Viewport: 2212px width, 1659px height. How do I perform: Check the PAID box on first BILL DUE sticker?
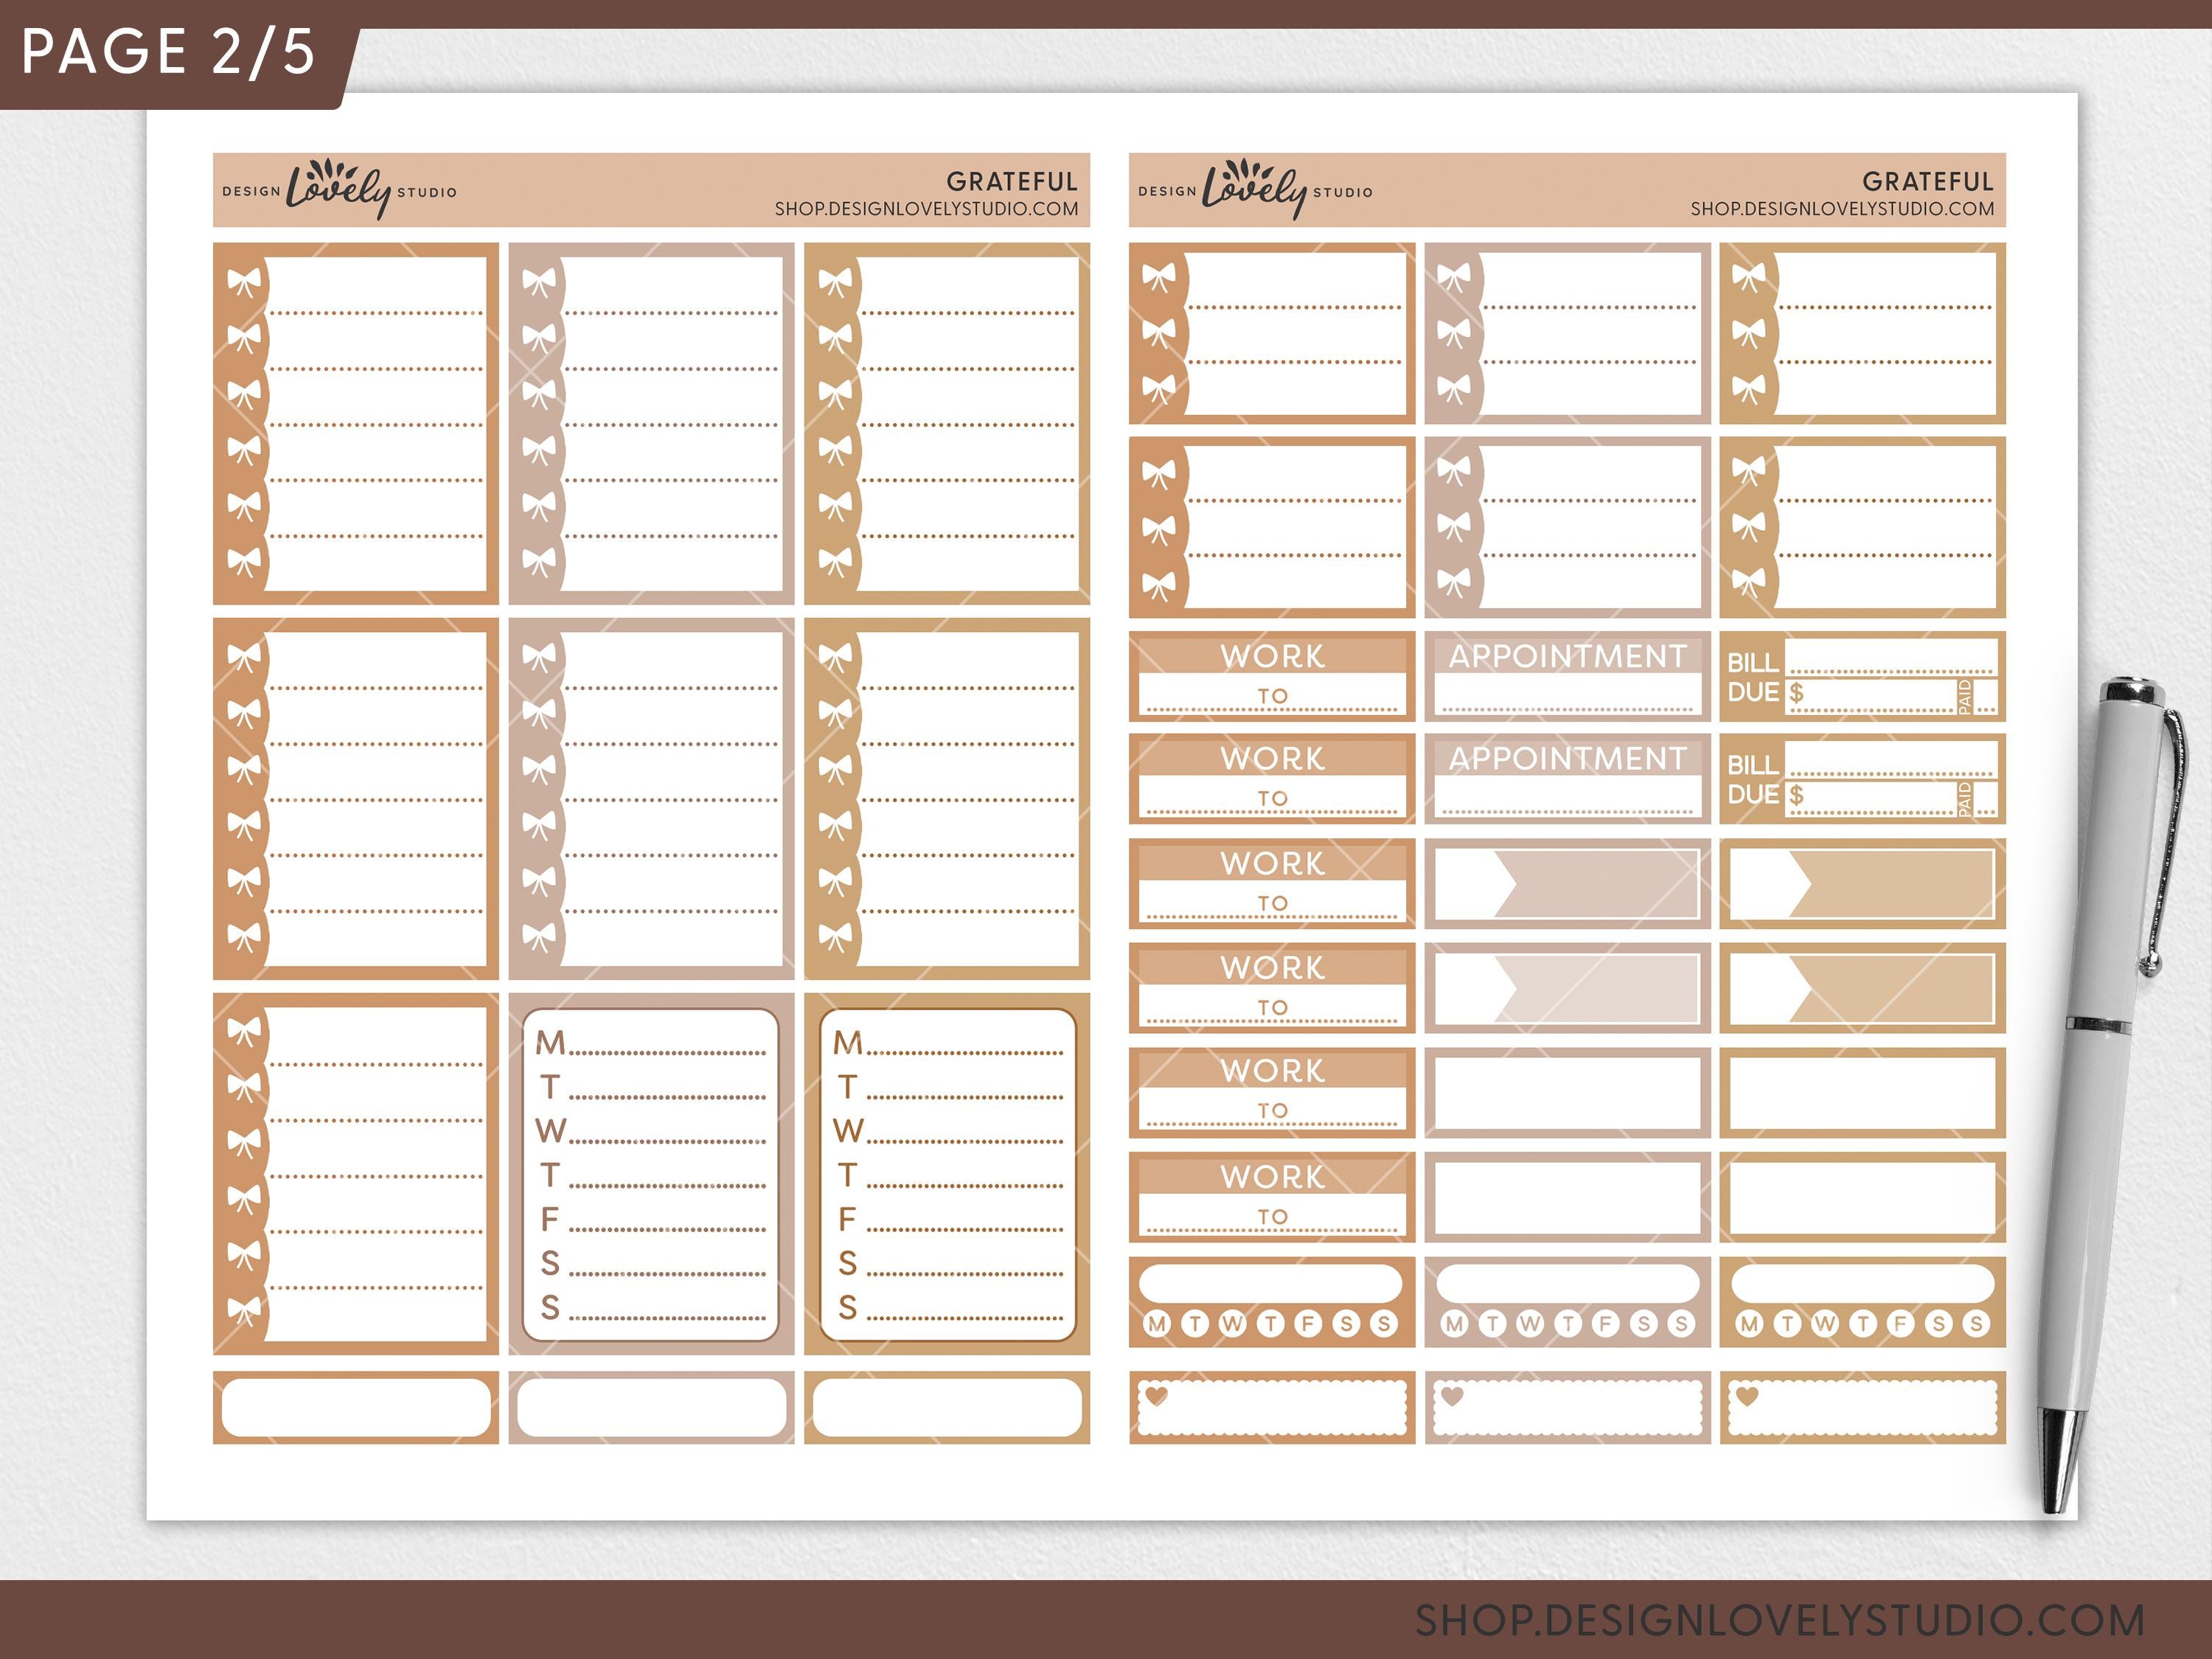tap(1986, 696)
